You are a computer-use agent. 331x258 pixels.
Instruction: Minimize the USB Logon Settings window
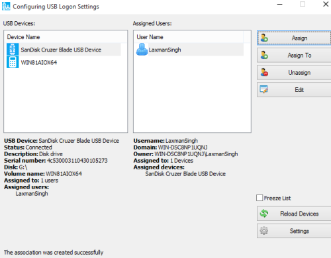coord(280,4)
